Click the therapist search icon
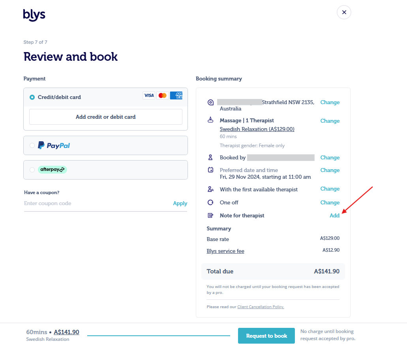The width and height of the screenshot is (407, 346). tap(210, 189)
